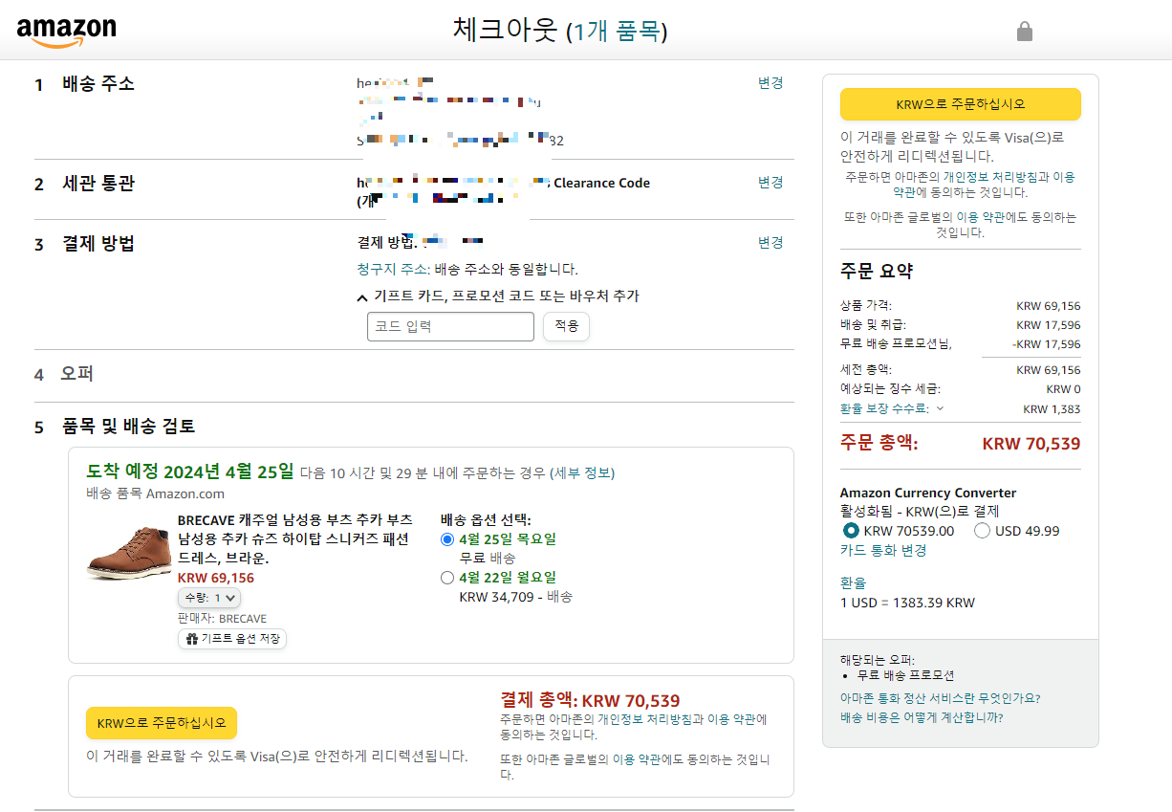Click the 주문 총액 KRW 70,539 amount
This screenshot has width=1172, height=812.
1031,444
